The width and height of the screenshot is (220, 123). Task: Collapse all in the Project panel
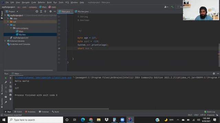point(45,11)
